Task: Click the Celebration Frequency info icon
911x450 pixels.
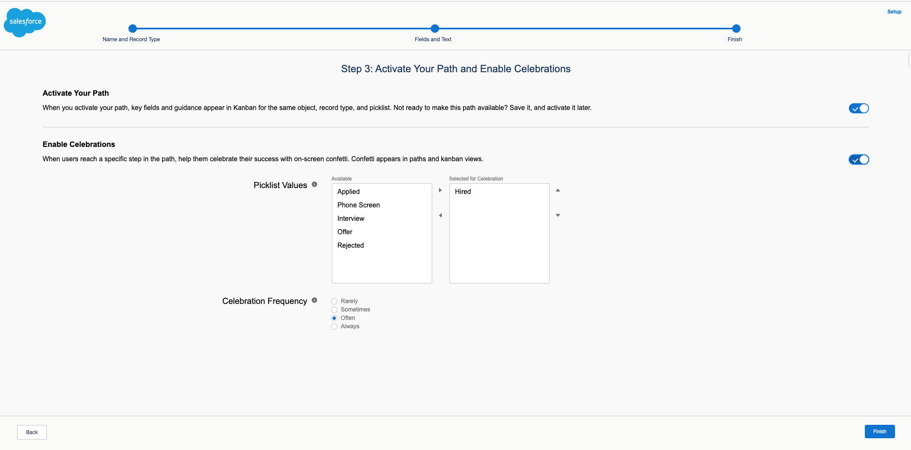Action: 314,300
